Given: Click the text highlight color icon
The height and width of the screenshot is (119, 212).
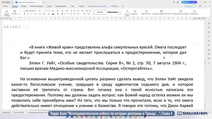Looking at the screenshot, I should click(x=49, y=14).
